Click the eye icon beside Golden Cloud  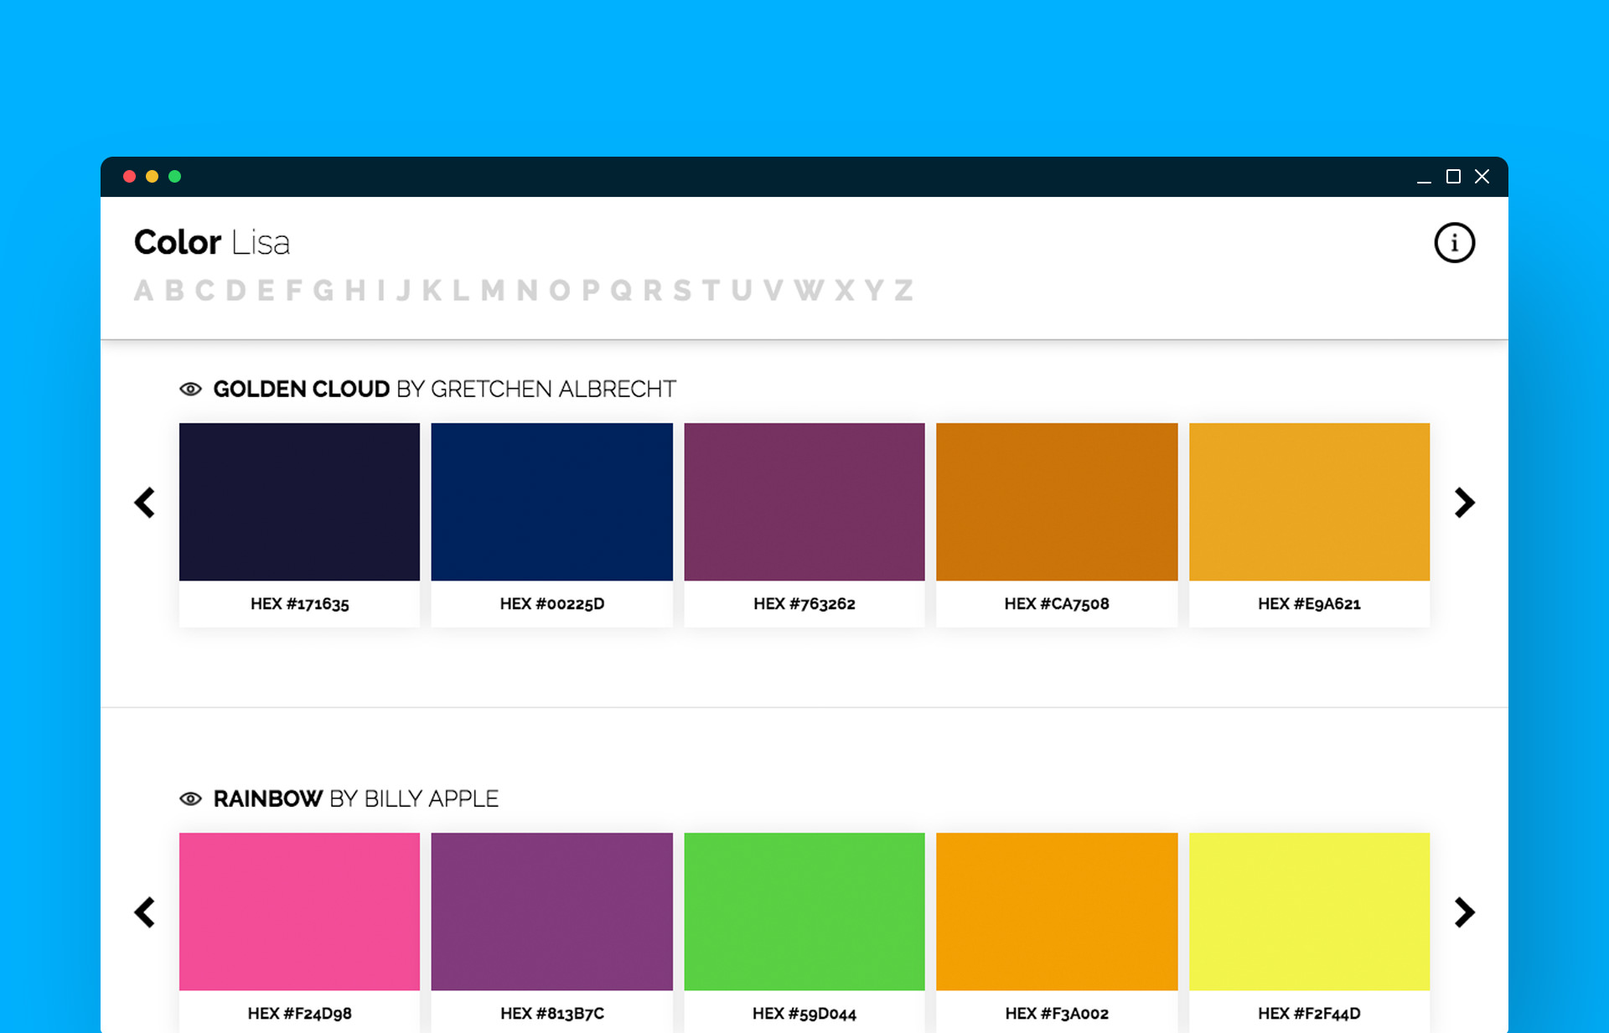pos(191,390)
